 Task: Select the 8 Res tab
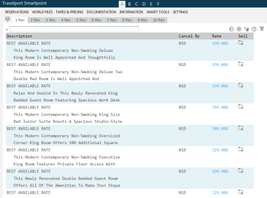[127, 20]
